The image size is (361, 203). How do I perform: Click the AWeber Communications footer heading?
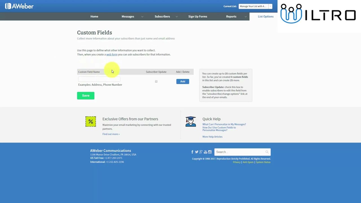pos(111,151)
